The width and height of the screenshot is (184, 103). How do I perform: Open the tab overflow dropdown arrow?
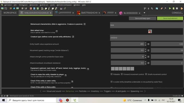pyautogui.click(x=144, y=13)
